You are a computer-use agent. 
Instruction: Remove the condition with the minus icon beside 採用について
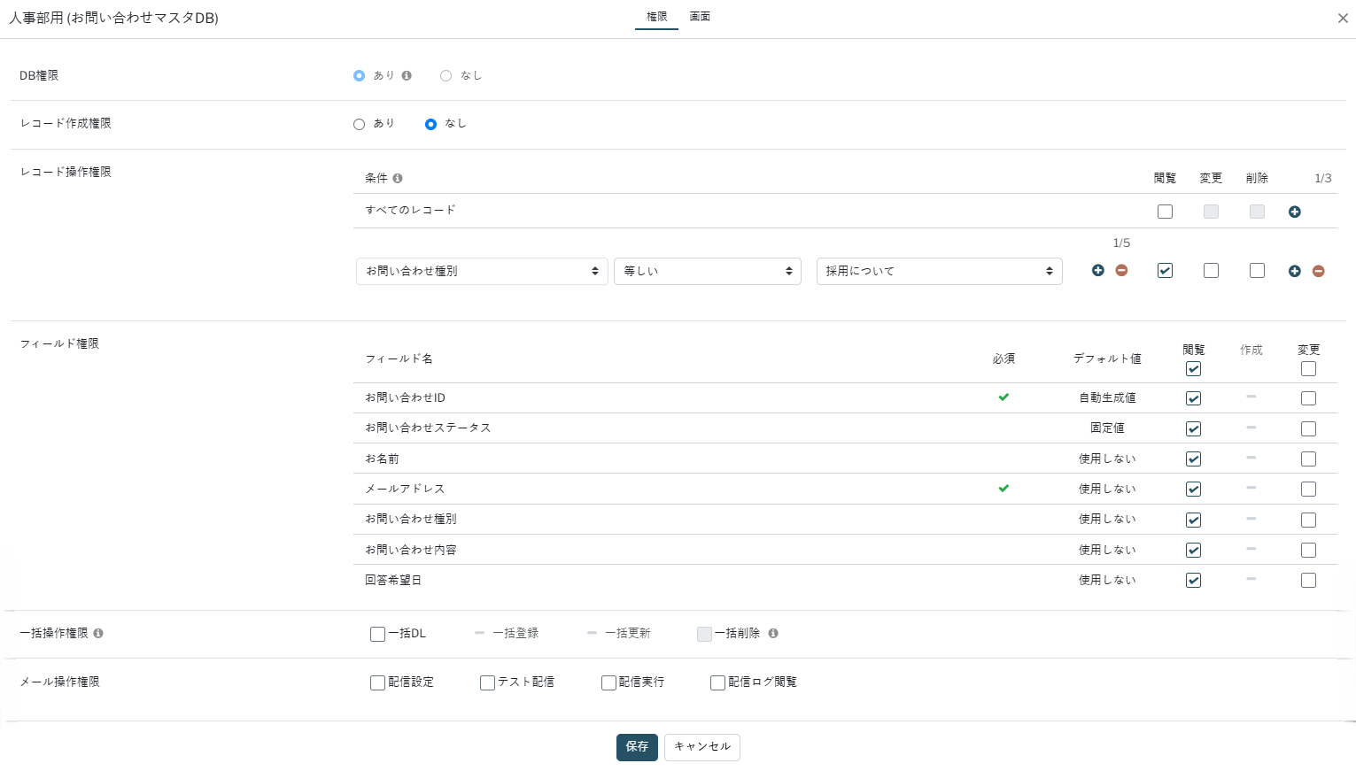(x=1121, y=271)
